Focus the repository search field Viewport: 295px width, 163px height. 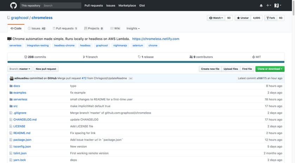61,6
